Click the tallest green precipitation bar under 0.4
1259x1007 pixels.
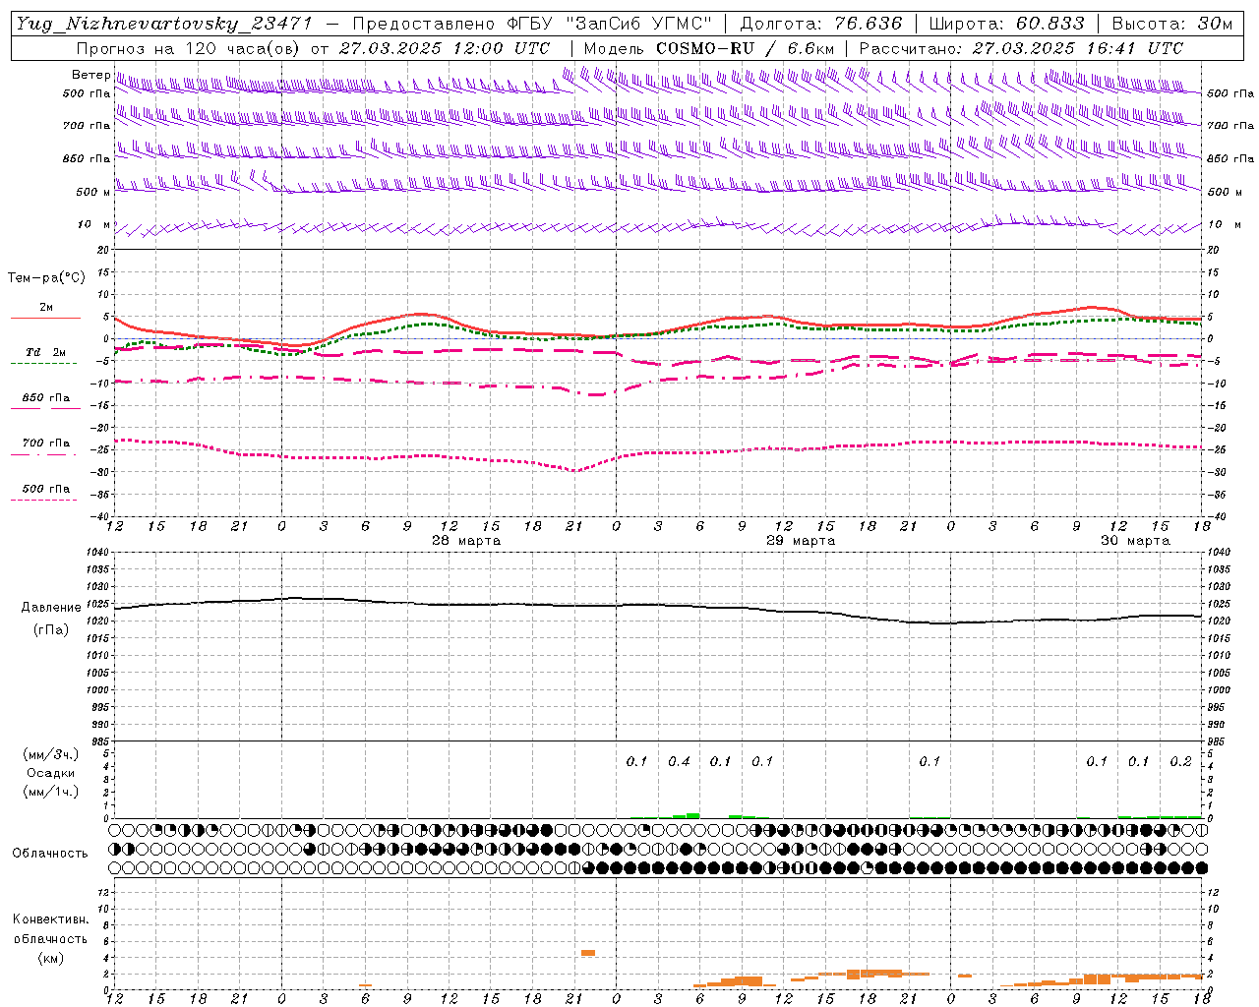(692, 815)
